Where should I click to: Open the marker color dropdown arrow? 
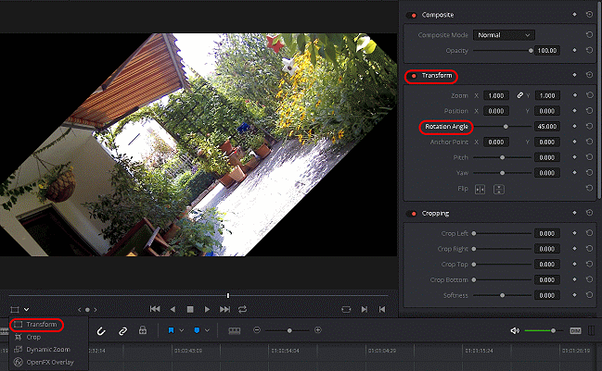(207, 330)
